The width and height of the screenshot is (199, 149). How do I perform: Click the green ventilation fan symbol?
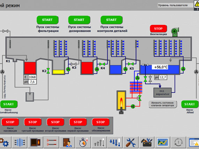point(175,32)
